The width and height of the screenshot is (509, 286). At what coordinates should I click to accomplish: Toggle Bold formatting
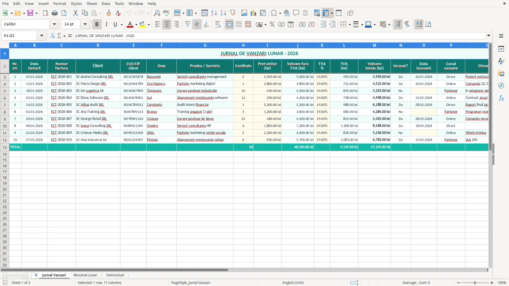(97, 25)
